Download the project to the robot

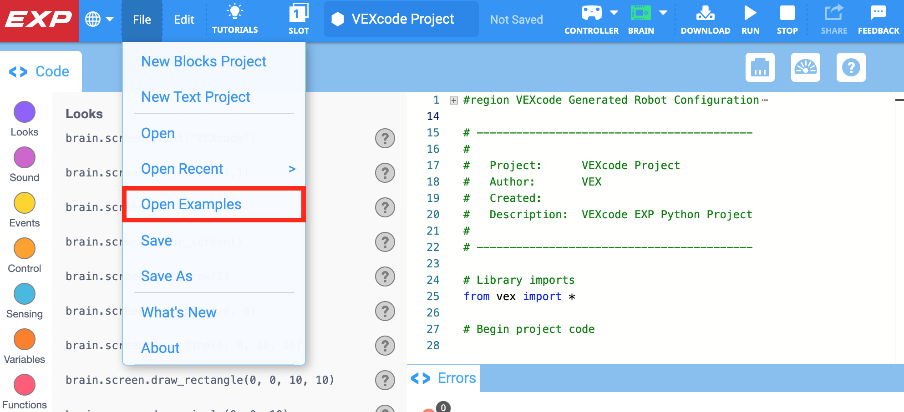pos(706,18)
